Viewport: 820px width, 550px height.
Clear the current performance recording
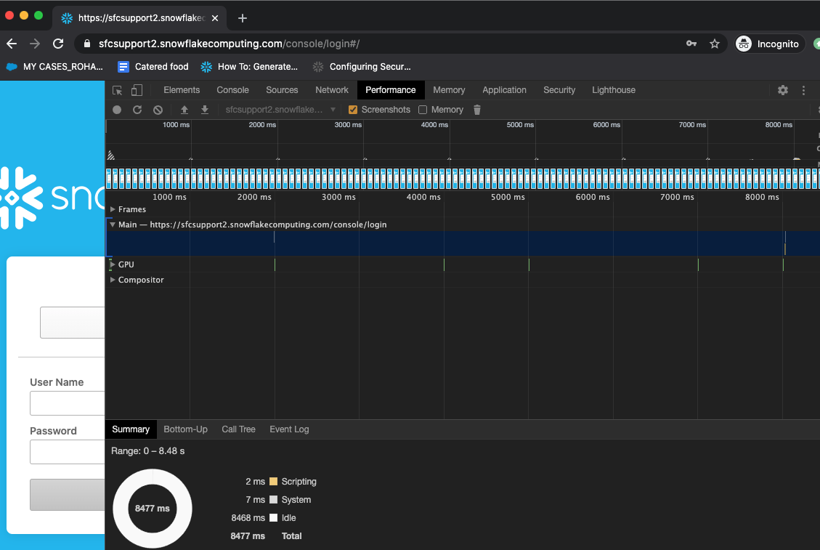[x=158, y=109]
